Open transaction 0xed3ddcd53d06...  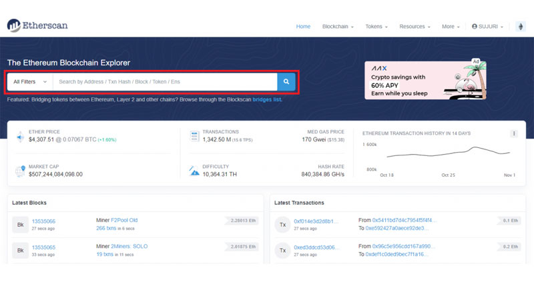(316, 247)
